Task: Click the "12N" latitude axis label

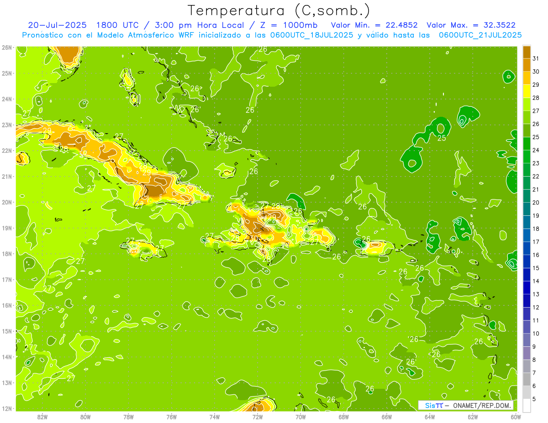Action: tap(7, 408)
